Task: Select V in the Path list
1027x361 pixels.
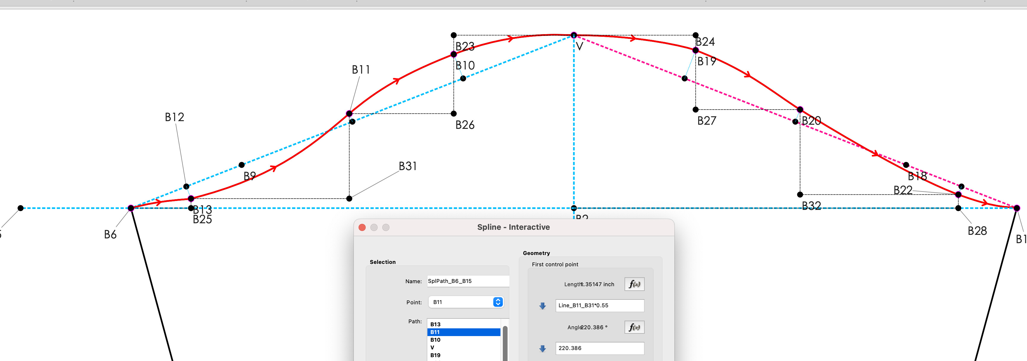Action: point(432,347)
